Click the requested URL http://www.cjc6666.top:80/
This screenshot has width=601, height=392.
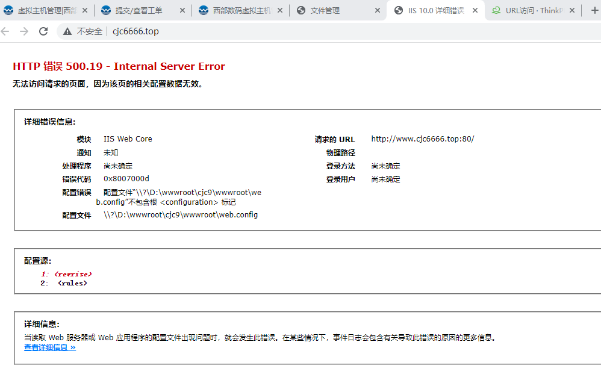pyautogui.click(x=423, y=139)
